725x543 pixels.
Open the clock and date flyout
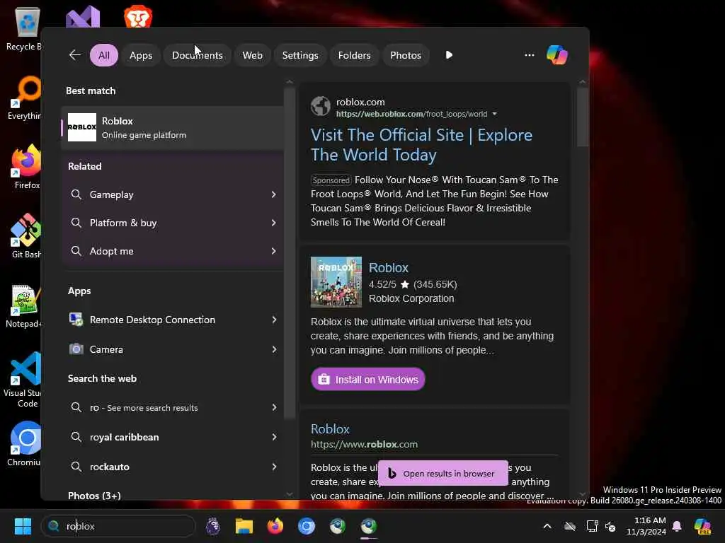click(x=646, y=526)
